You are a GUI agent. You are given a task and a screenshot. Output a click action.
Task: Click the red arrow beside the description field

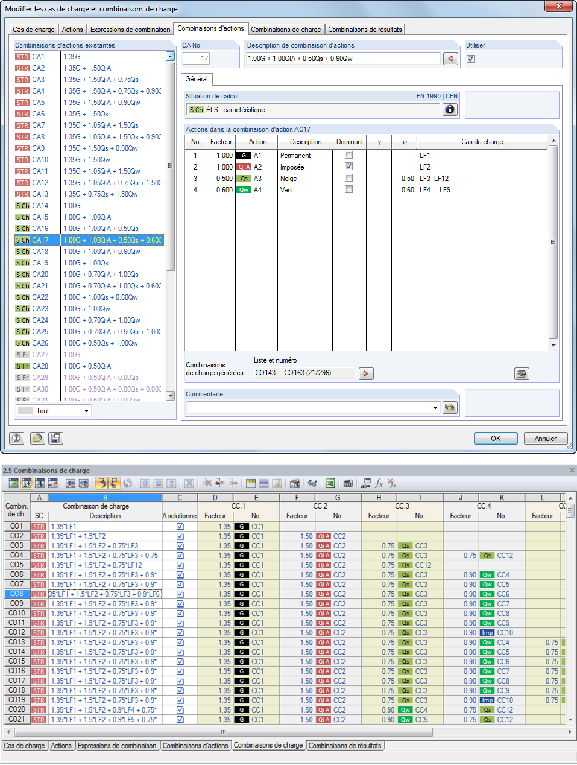[450, 59]
